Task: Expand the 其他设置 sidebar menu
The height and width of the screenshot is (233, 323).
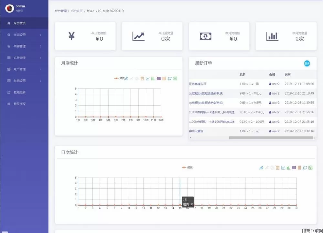Action: click(24, 81)
